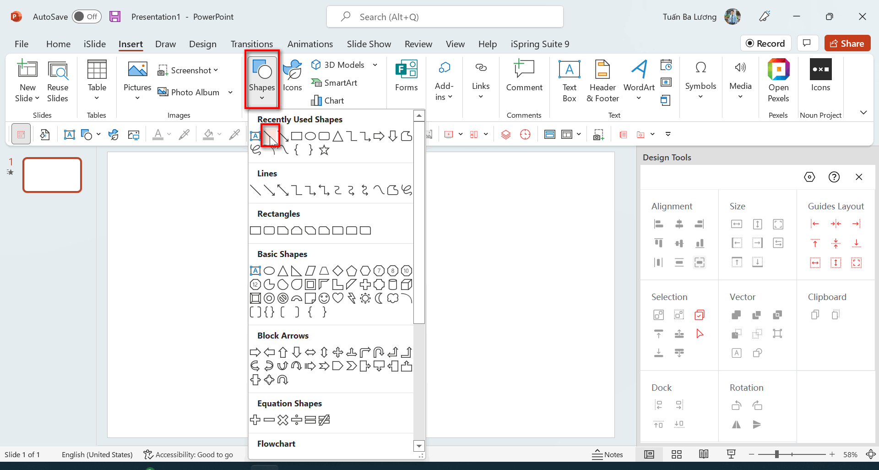Click the zoom slider handle
Screen dimensions: 879x470
point(776,454)
